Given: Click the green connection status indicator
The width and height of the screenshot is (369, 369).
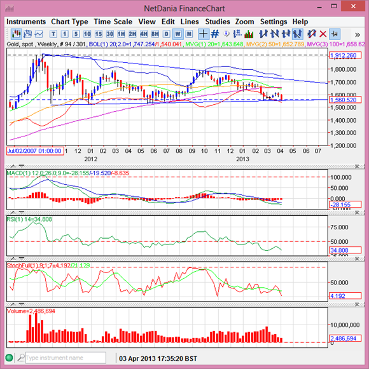Looking at the screenshot, I should coord(9,358).
